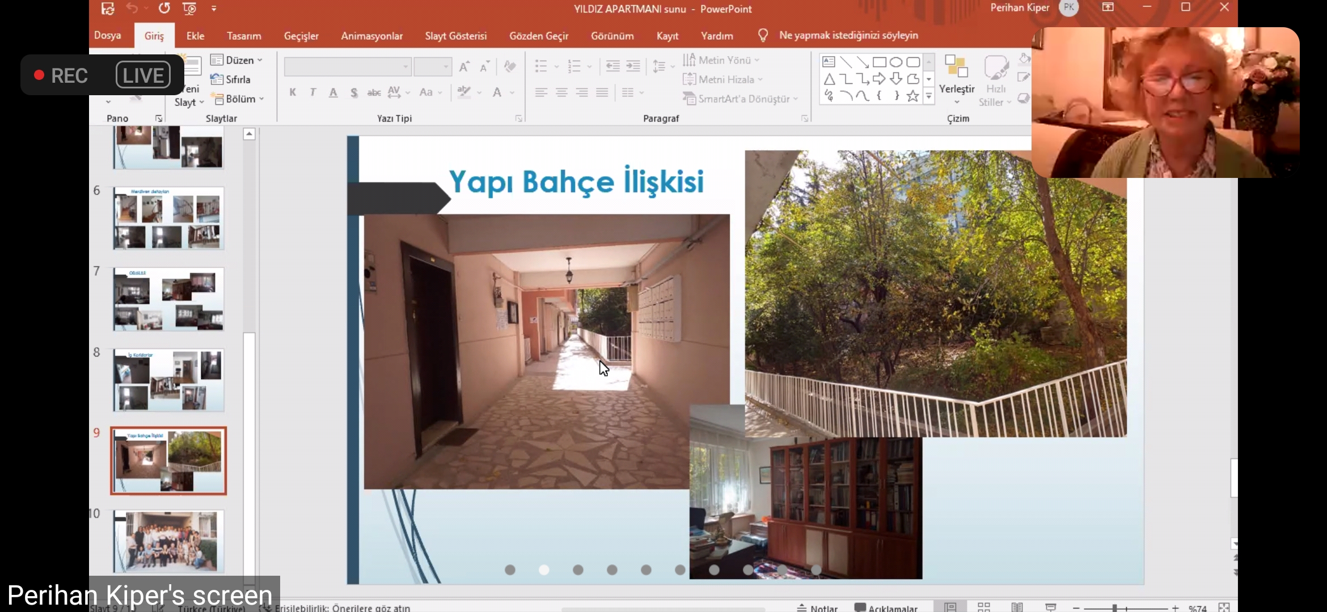Image resolution: width=1327 pixels, height=612 pixels.
Task: Click the zoom out minus button
Action: (x=1076, y=607)
